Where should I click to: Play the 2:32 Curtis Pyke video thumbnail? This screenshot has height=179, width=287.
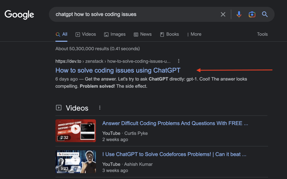coord(76,131)
